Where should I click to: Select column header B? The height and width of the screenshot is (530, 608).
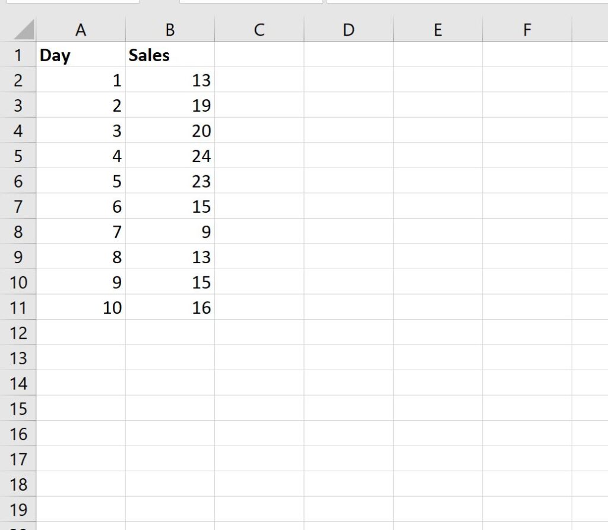[170, 29]
